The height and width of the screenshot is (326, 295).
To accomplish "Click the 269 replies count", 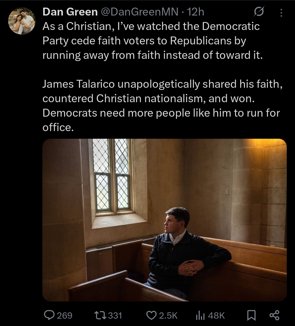I will tap(64, 316).
